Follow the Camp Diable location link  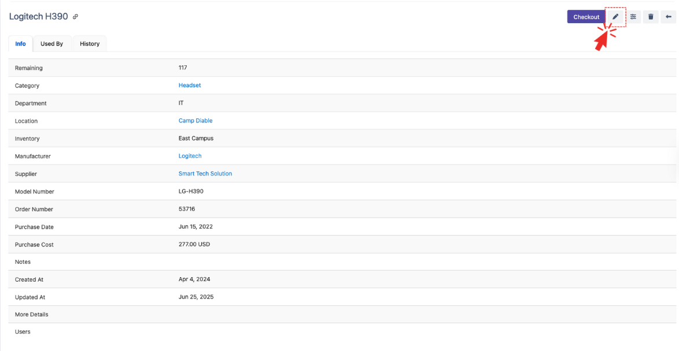[x=195, y=121]
